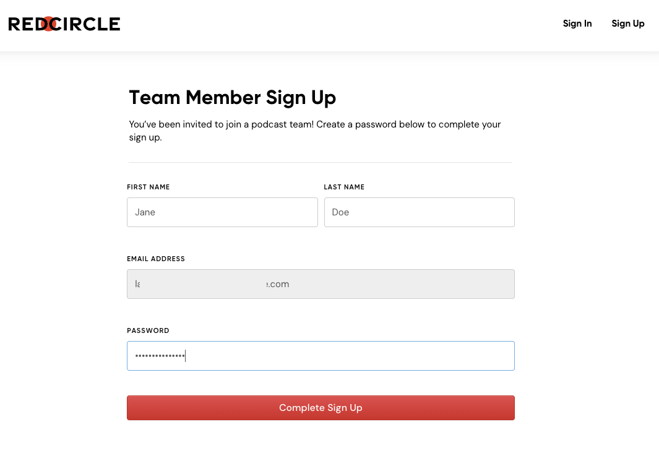Viewport: 659px width, 453px height.
Task: Open the Sign In page
Action: [577, 24]
